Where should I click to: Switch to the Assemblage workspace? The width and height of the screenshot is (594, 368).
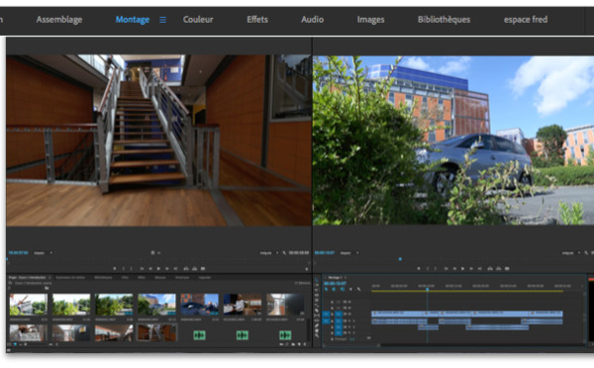[59, 20]
